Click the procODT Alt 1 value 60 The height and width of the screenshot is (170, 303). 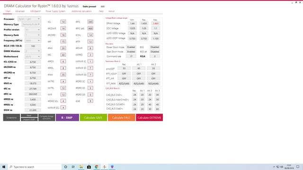click(139, 68)
